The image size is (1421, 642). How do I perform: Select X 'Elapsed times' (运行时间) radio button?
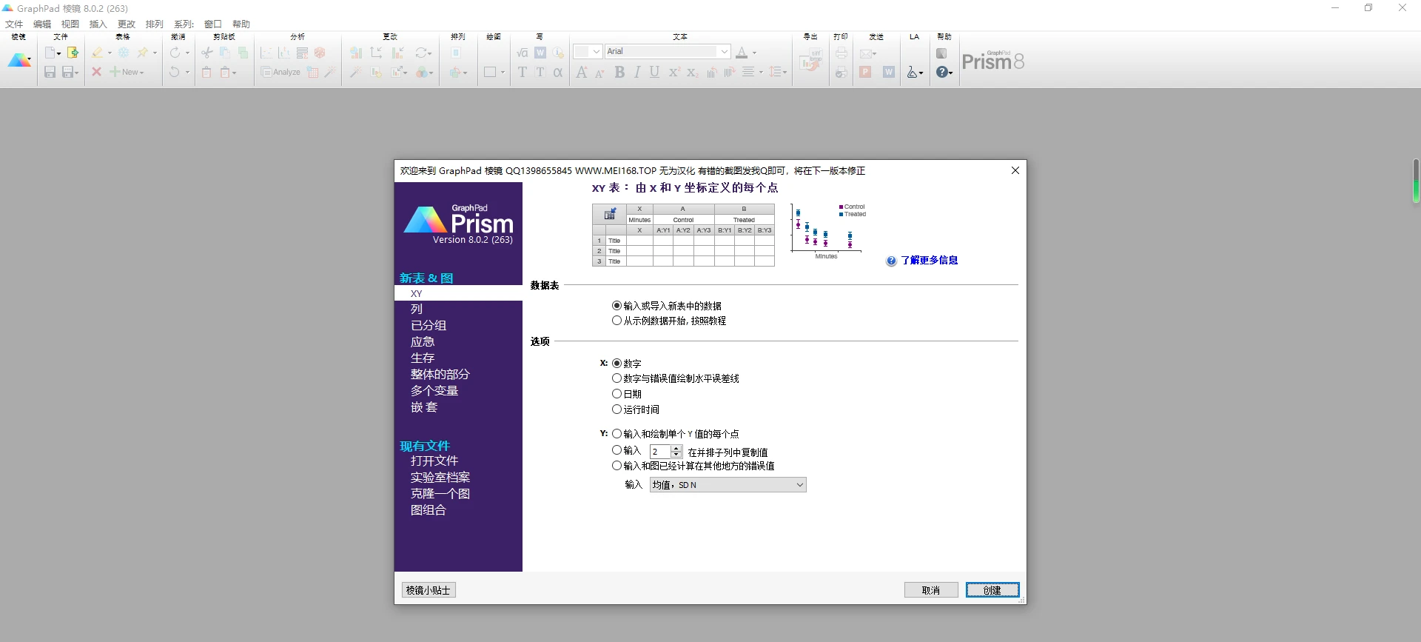[x=617, y=409]
